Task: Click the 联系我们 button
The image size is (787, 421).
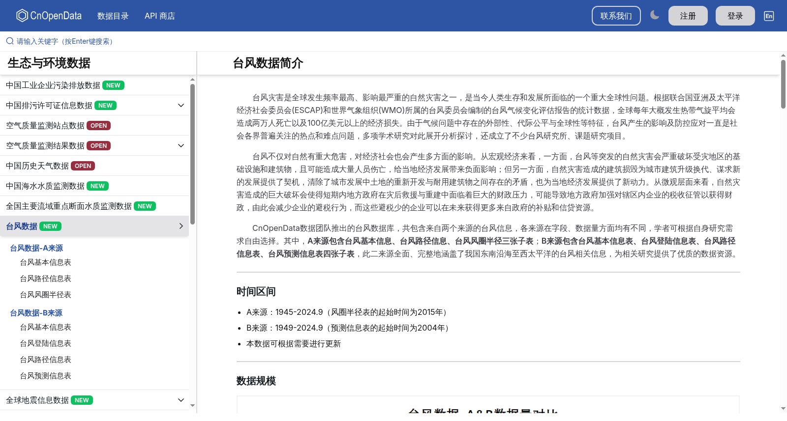Action: click(616, 16)
